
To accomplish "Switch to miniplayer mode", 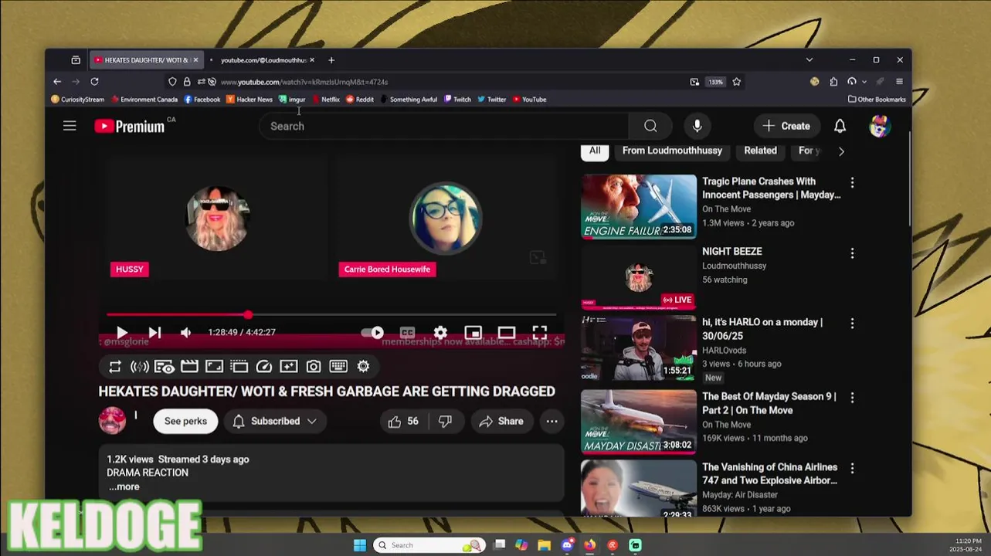I will 473,332.
